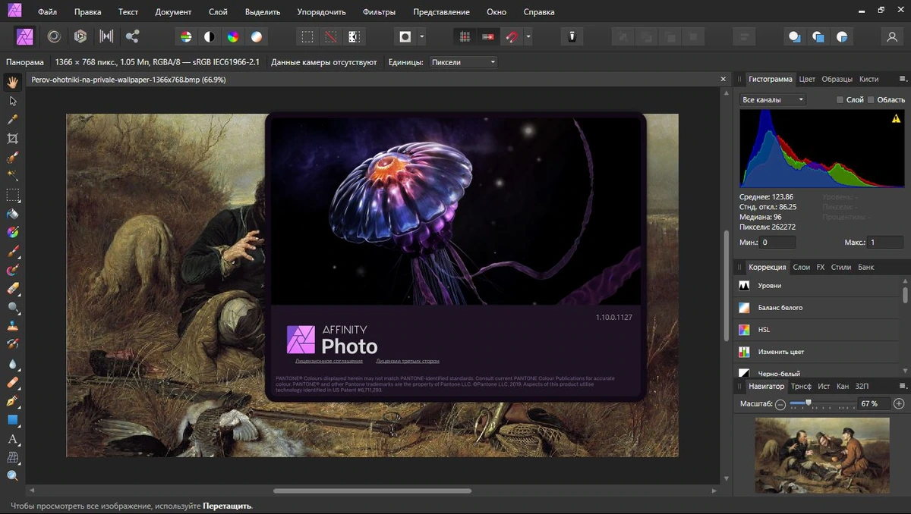Select the Crop tool
The width and height of the screenshot is (911, 514).
pyautogui.click(x=13, y=139)
